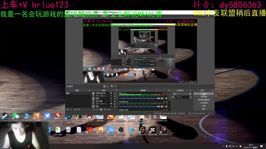Open WeChat desktop shortcut
Screen dimensions: 266x149
click(x=16, y=117)
